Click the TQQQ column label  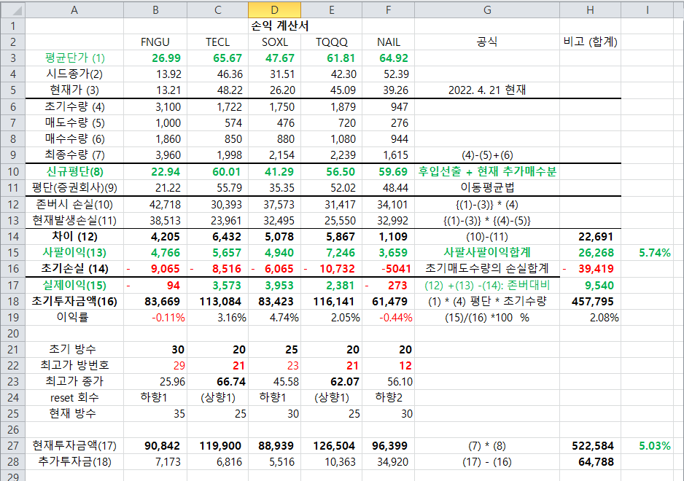332,42
